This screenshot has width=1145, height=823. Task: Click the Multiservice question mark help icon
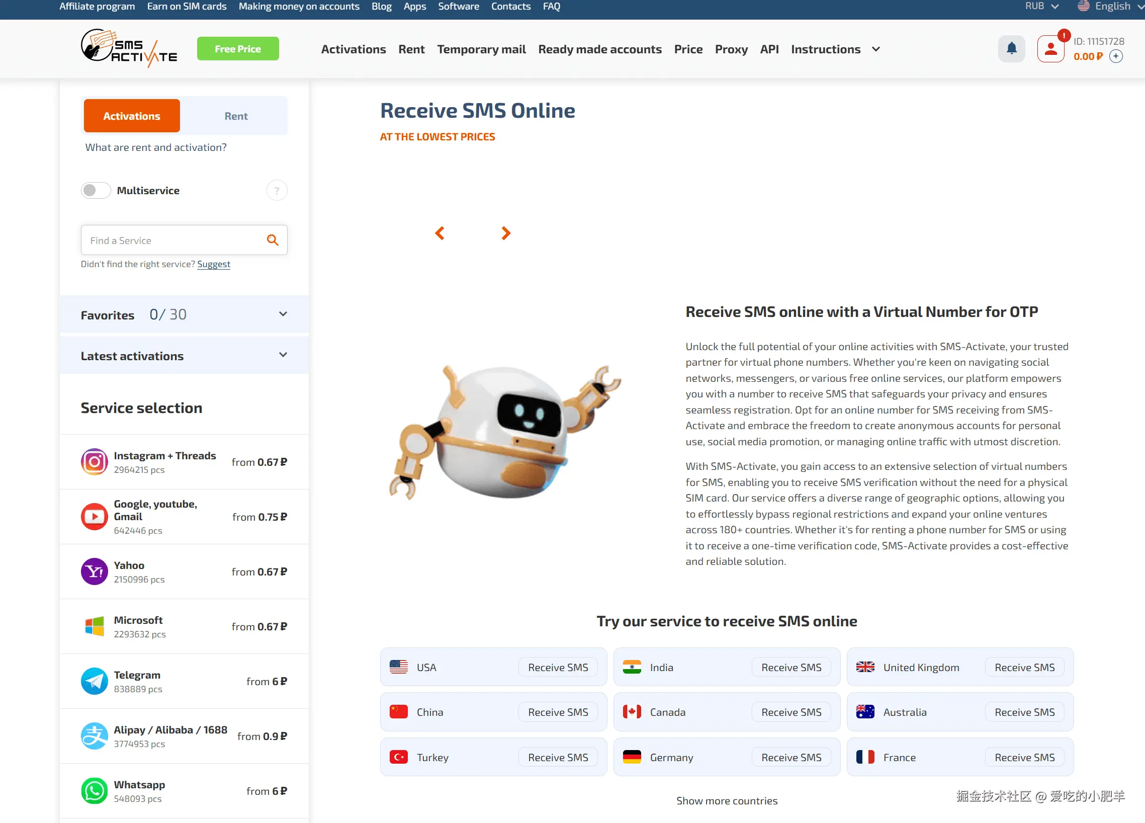coord(277,190)
